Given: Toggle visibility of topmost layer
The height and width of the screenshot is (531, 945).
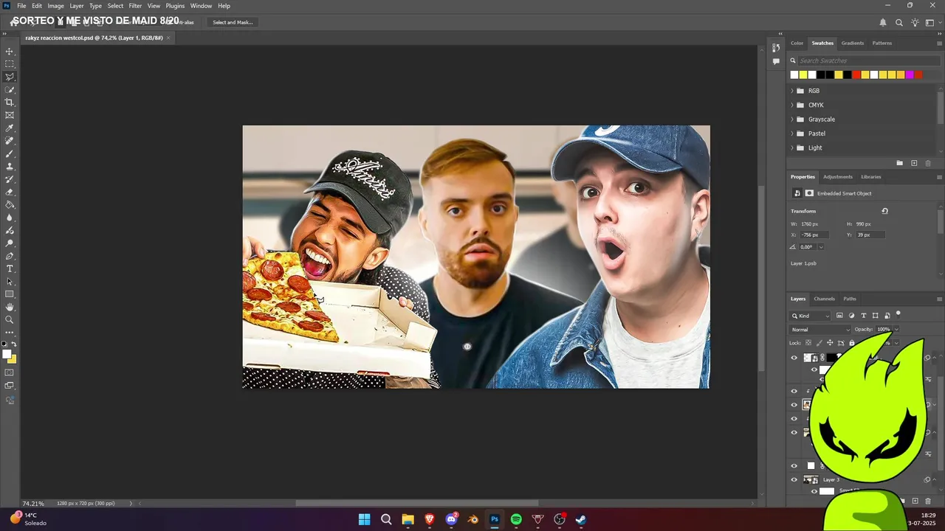Looking at the screenshot, I should pyautogui.click(x=794, y=358).
